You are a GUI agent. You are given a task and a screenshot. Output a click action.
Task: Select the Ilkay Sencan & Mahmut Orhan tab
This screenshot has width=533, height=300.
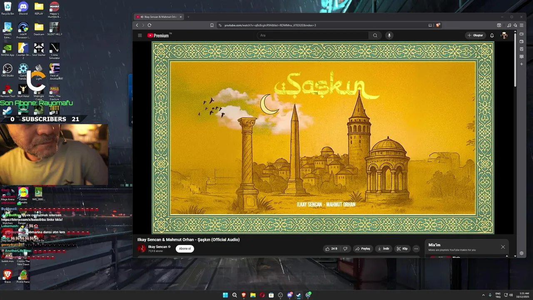point(158,17)
